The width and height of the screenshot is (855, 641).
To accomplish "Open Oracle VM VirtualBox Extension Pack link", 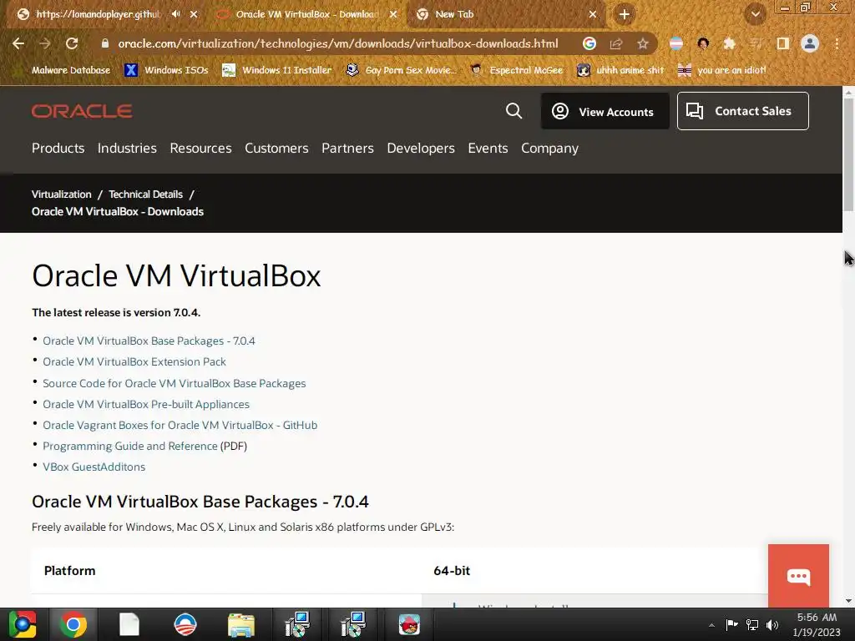I will click(134, 362).
